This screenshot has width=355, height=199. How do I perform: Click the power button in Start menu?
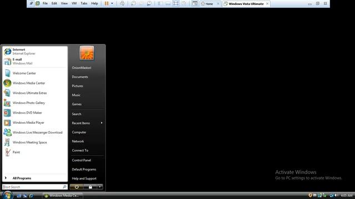point(77,187)
